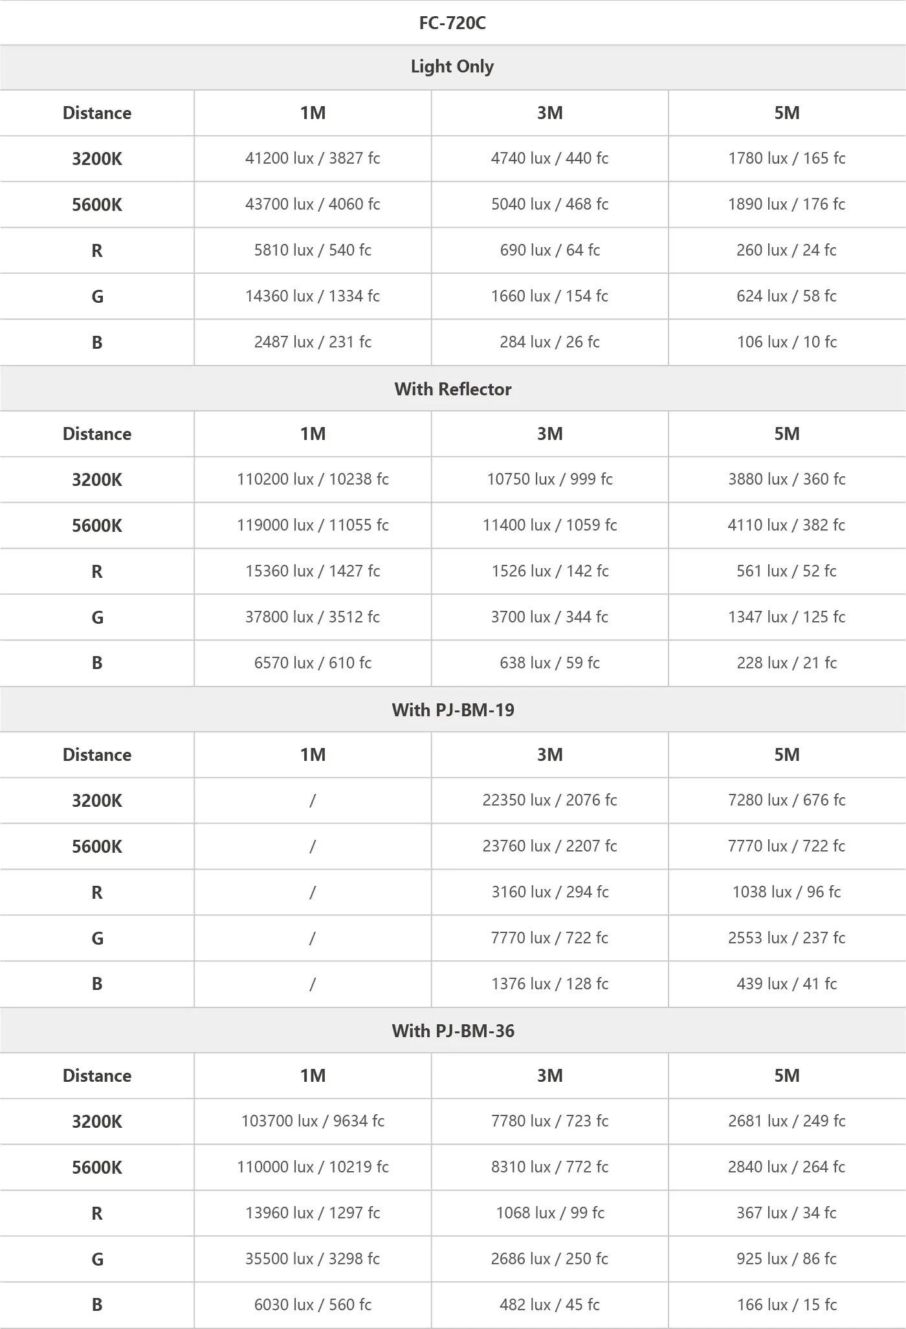The height and width of the screenshot is (1329, 906).
Task: Select the With PJ-BM-19 section header
Action: [452, 710]
